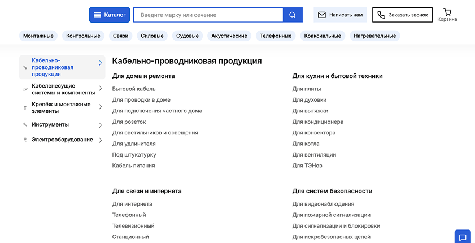Expand Кабеленесущие системы и компоненты chevron
The image size is (475, 243).
coord(101,89)
